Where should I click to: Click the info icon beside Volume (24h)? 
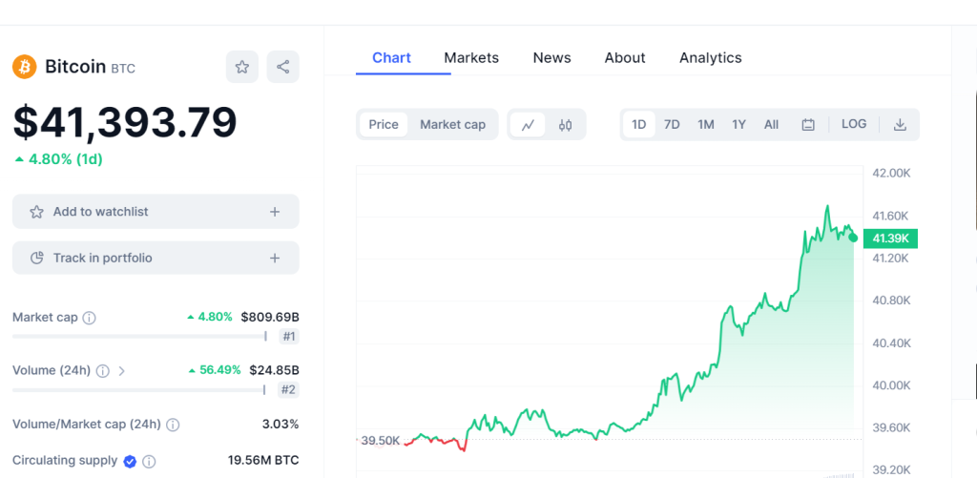103,371
